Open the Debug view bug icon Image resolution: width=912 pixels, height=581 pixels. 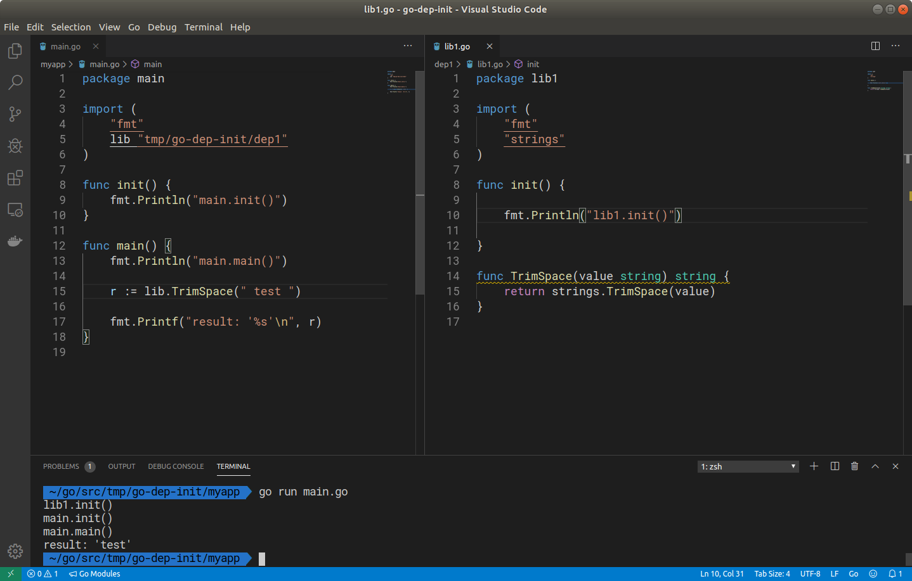click(15, 146)
